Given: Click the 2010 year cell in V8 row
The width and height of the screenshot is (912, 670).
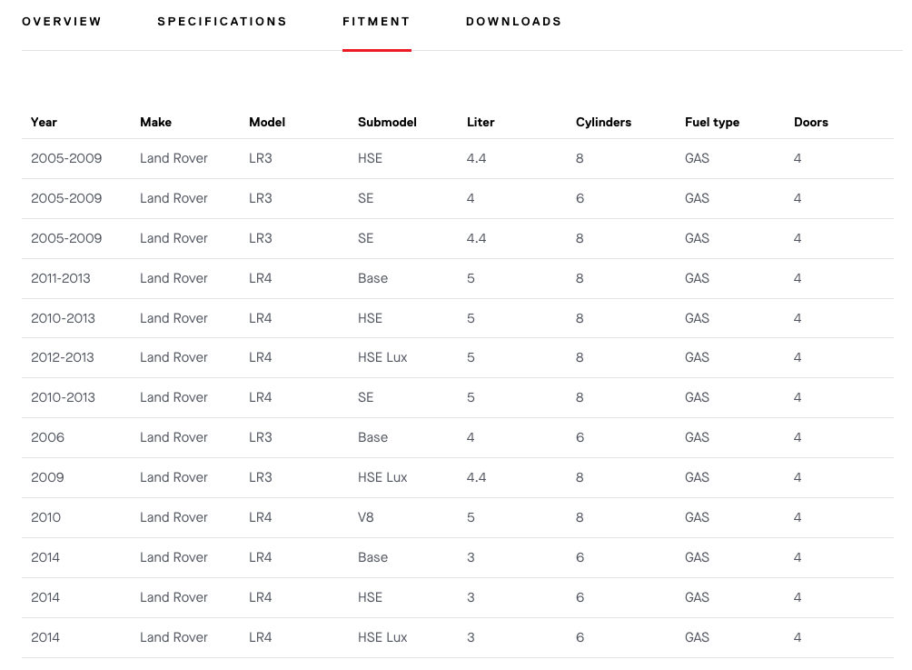Looking at the screenshot, I should tap(46, 517).
